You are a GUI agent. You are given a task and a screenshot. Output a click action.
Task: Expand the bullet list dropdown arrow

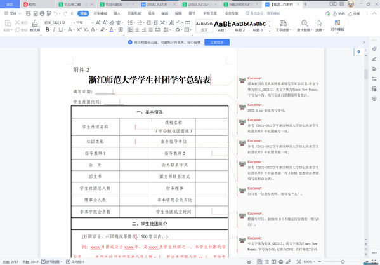tap(134, 23)
